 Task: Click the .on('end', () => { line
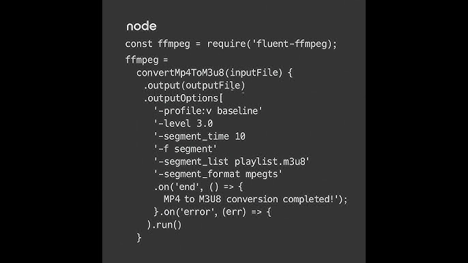coord(199,187)
